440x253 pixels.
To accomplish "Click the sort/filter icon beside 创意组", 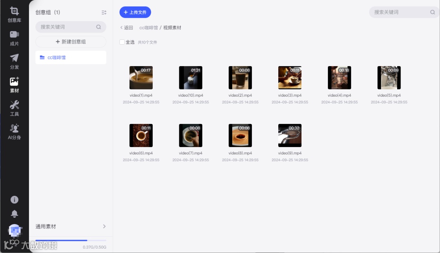I will point(104,12).
